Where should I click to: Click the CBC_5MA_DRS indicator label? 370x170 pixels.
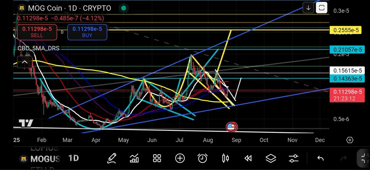(x=39, y=48)
